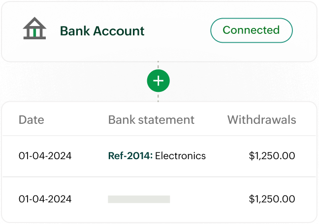Click the Connected status button

point(251,30)
